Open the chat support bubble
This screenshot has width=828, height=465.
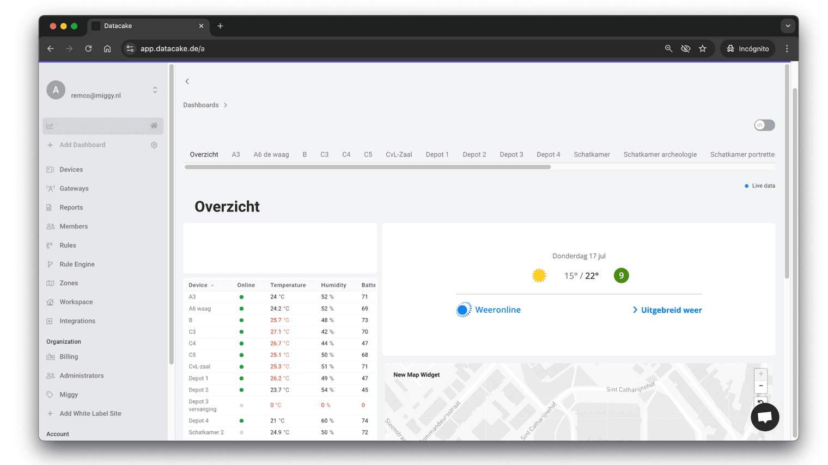764,417
